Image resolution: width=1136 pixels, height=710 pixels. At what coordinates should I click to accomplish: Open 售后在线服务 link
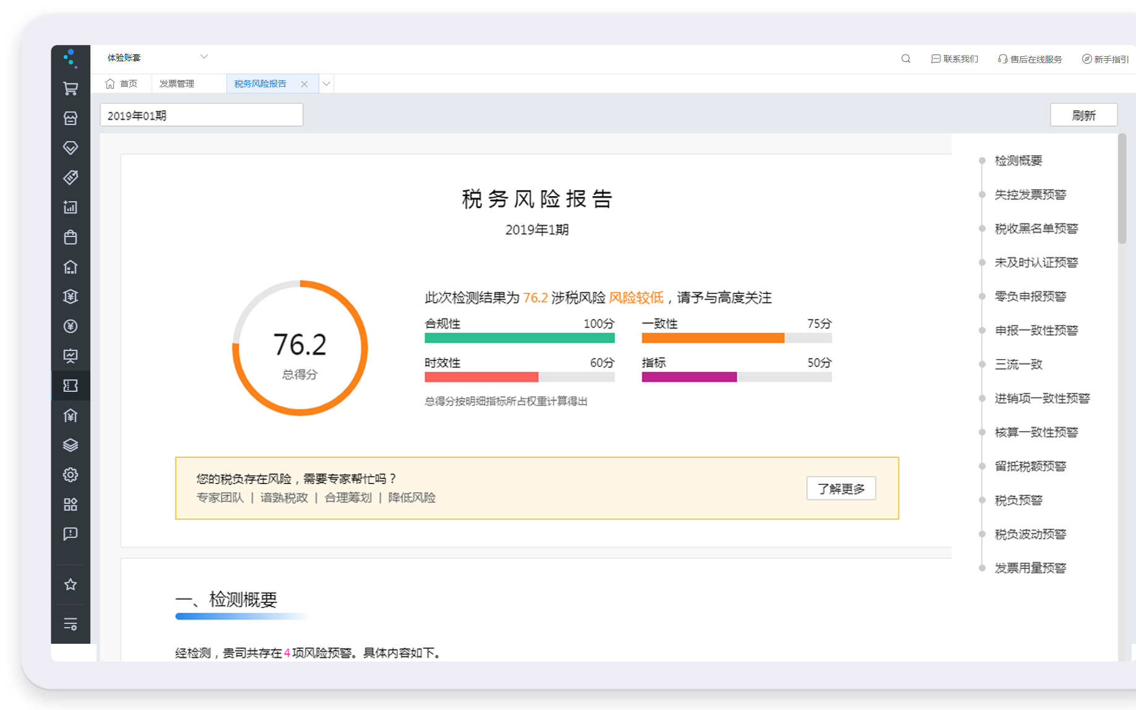[x=1030, y=59]
